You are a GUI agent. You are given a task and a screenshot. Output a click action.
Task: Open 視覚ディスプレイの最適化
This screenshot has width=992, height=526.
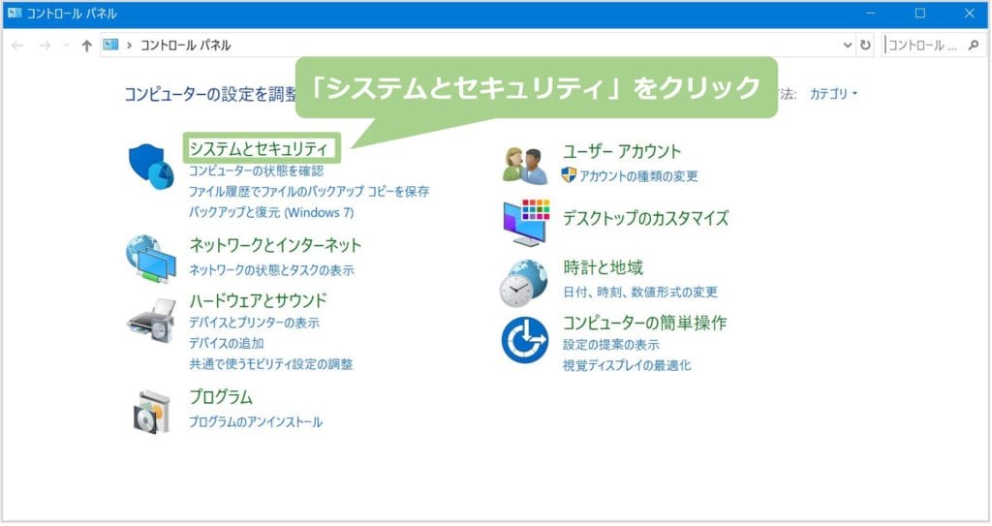point(627,365)
